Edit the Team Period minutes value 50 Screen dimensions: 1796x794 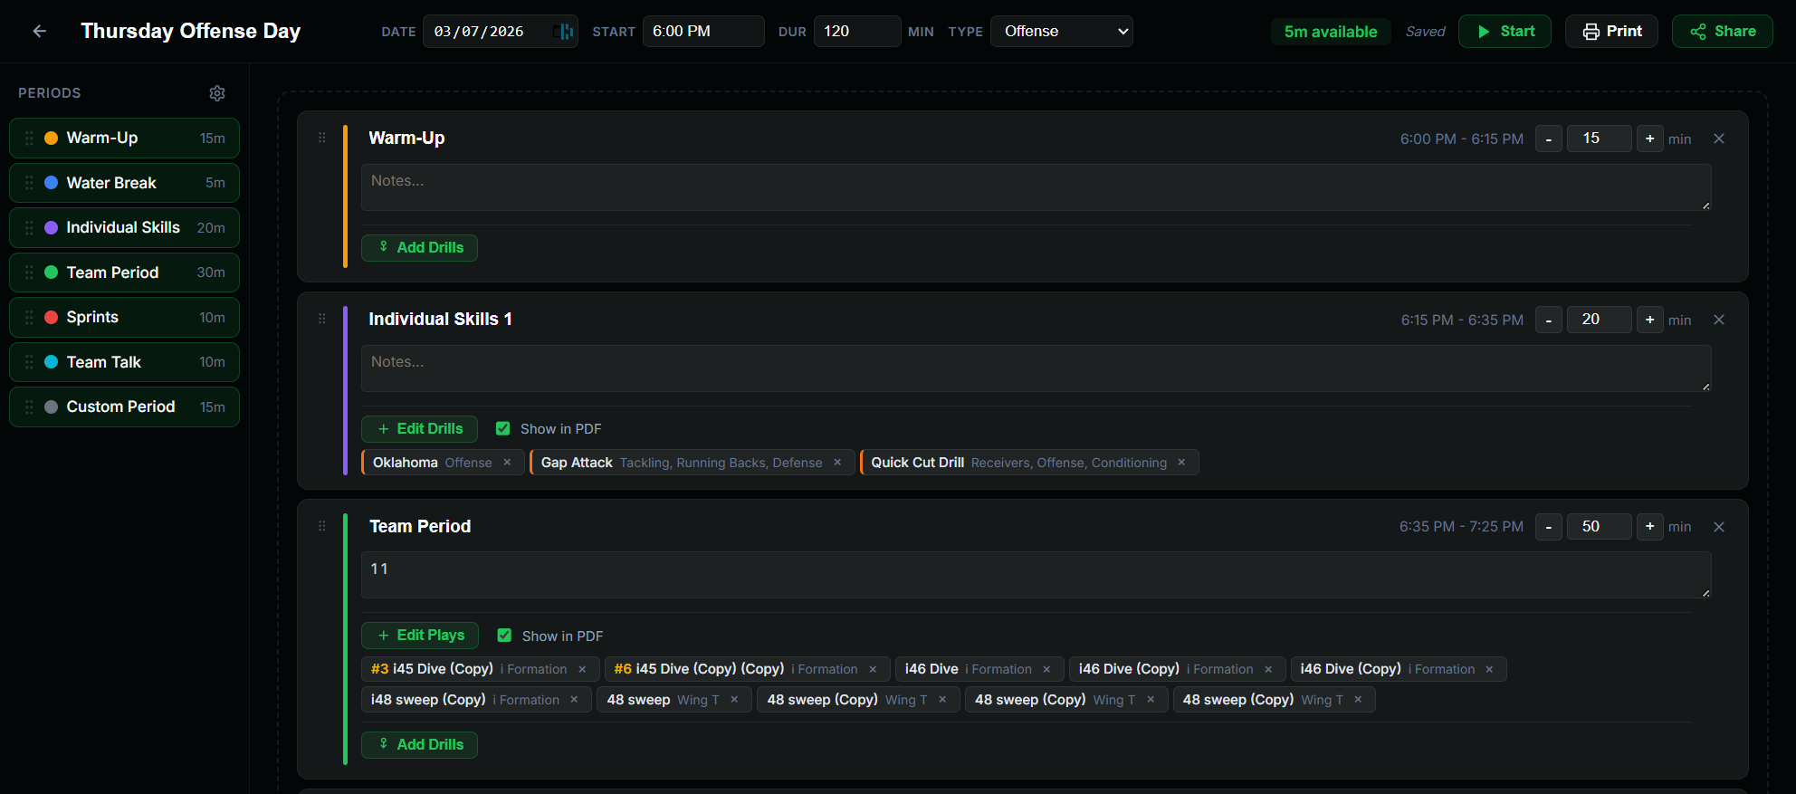click(1599, 527)
